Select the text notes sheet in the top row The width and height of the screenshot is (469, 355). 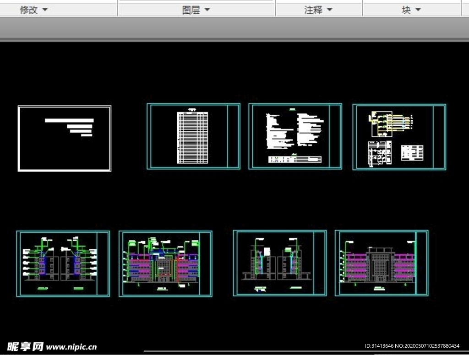pos(295,136)
